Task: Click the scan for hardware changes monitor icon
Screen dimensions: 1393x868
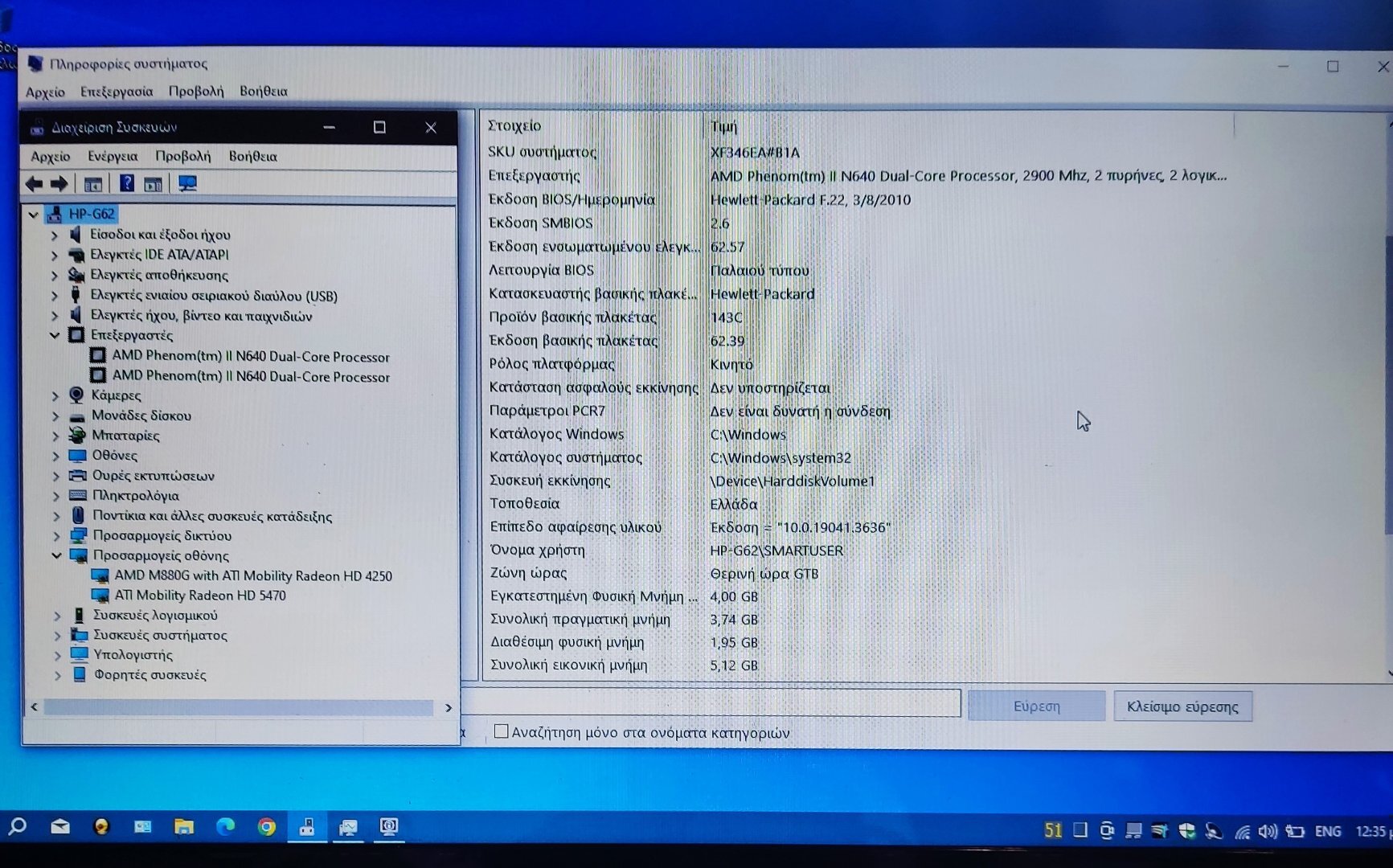Action: [x=187, y=184]
